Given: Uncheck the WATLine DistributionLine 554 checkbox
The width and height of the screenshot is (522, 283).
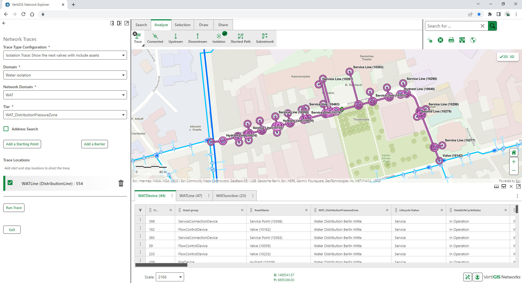Looking at the screenshot, I should (x=10, y=183).
